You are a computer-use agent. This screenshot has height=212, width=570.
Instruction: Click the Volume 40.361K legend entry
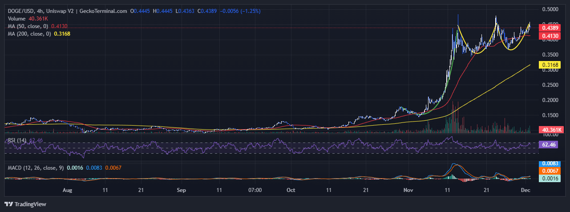[28, 19]
